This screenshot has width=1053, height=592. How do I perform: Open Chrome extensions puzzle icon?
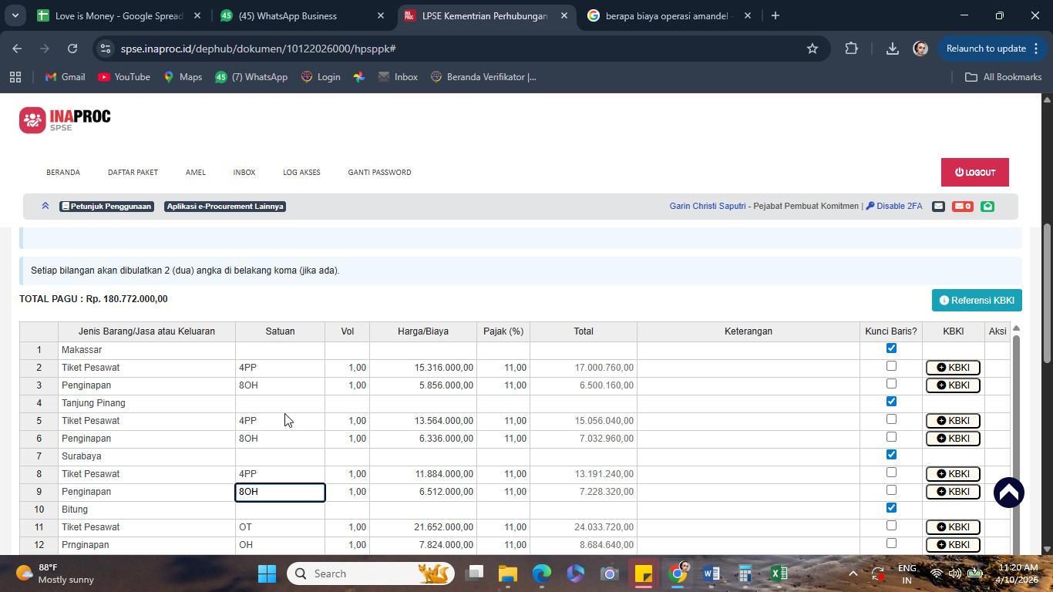click(x=851, y=49)
